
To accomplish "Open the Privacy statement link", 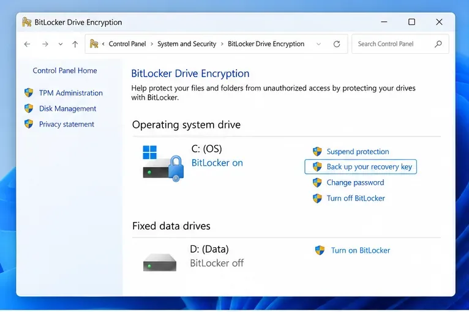I will click(66, 124).
